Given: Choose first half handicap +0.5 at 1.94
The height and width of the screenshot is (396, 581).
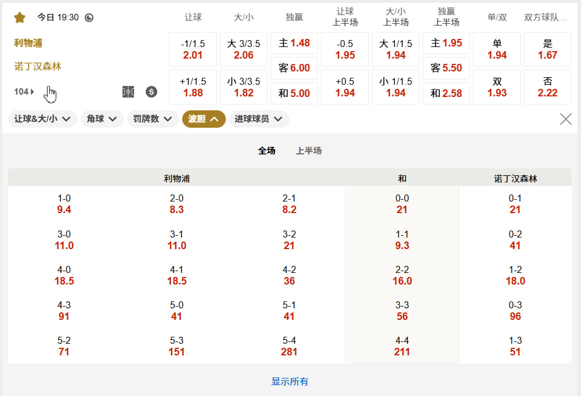Looking at the screenshot, I should (x=345, y=87).
